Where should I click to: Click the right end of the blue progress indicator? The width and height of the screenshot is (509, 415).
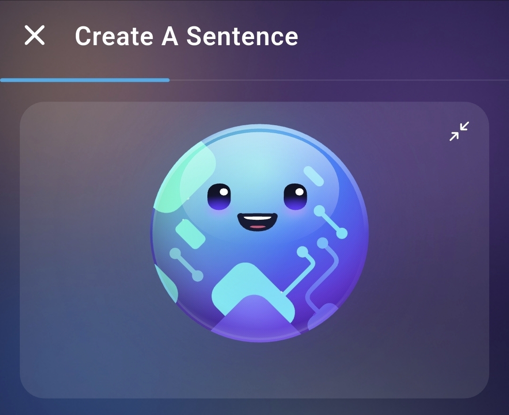tap(167, 80)
